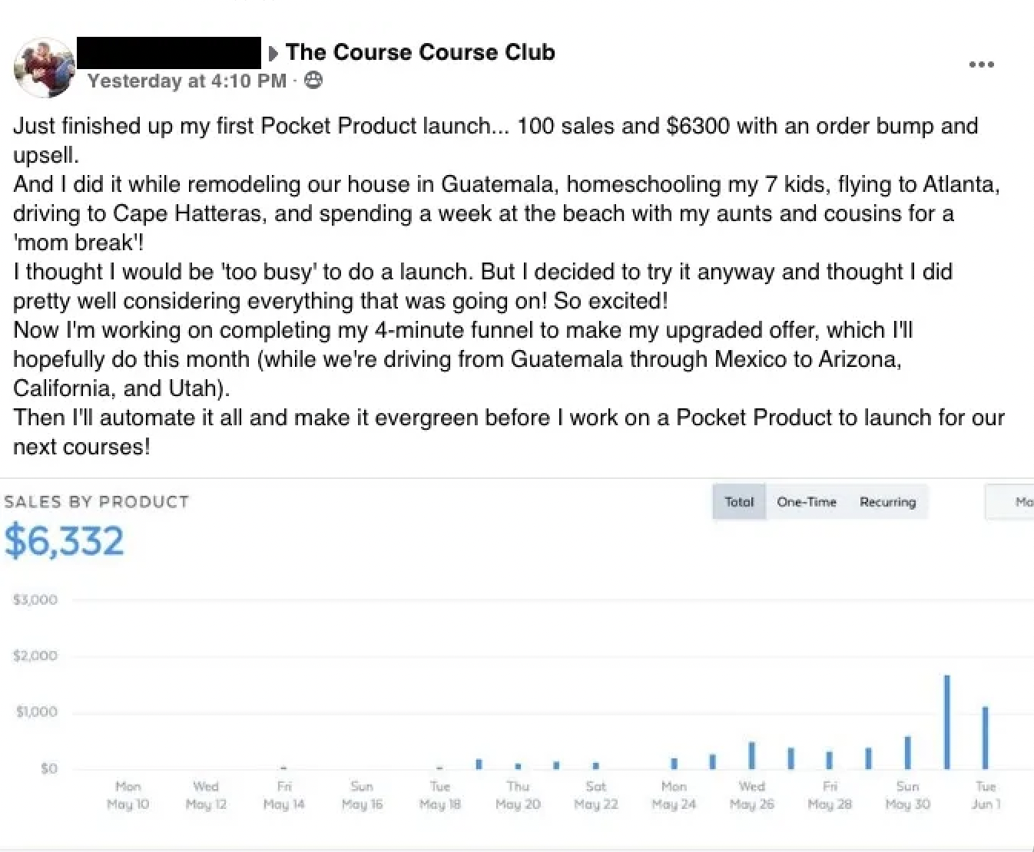Click the Mon May 24 sales bar

[674, 763]
